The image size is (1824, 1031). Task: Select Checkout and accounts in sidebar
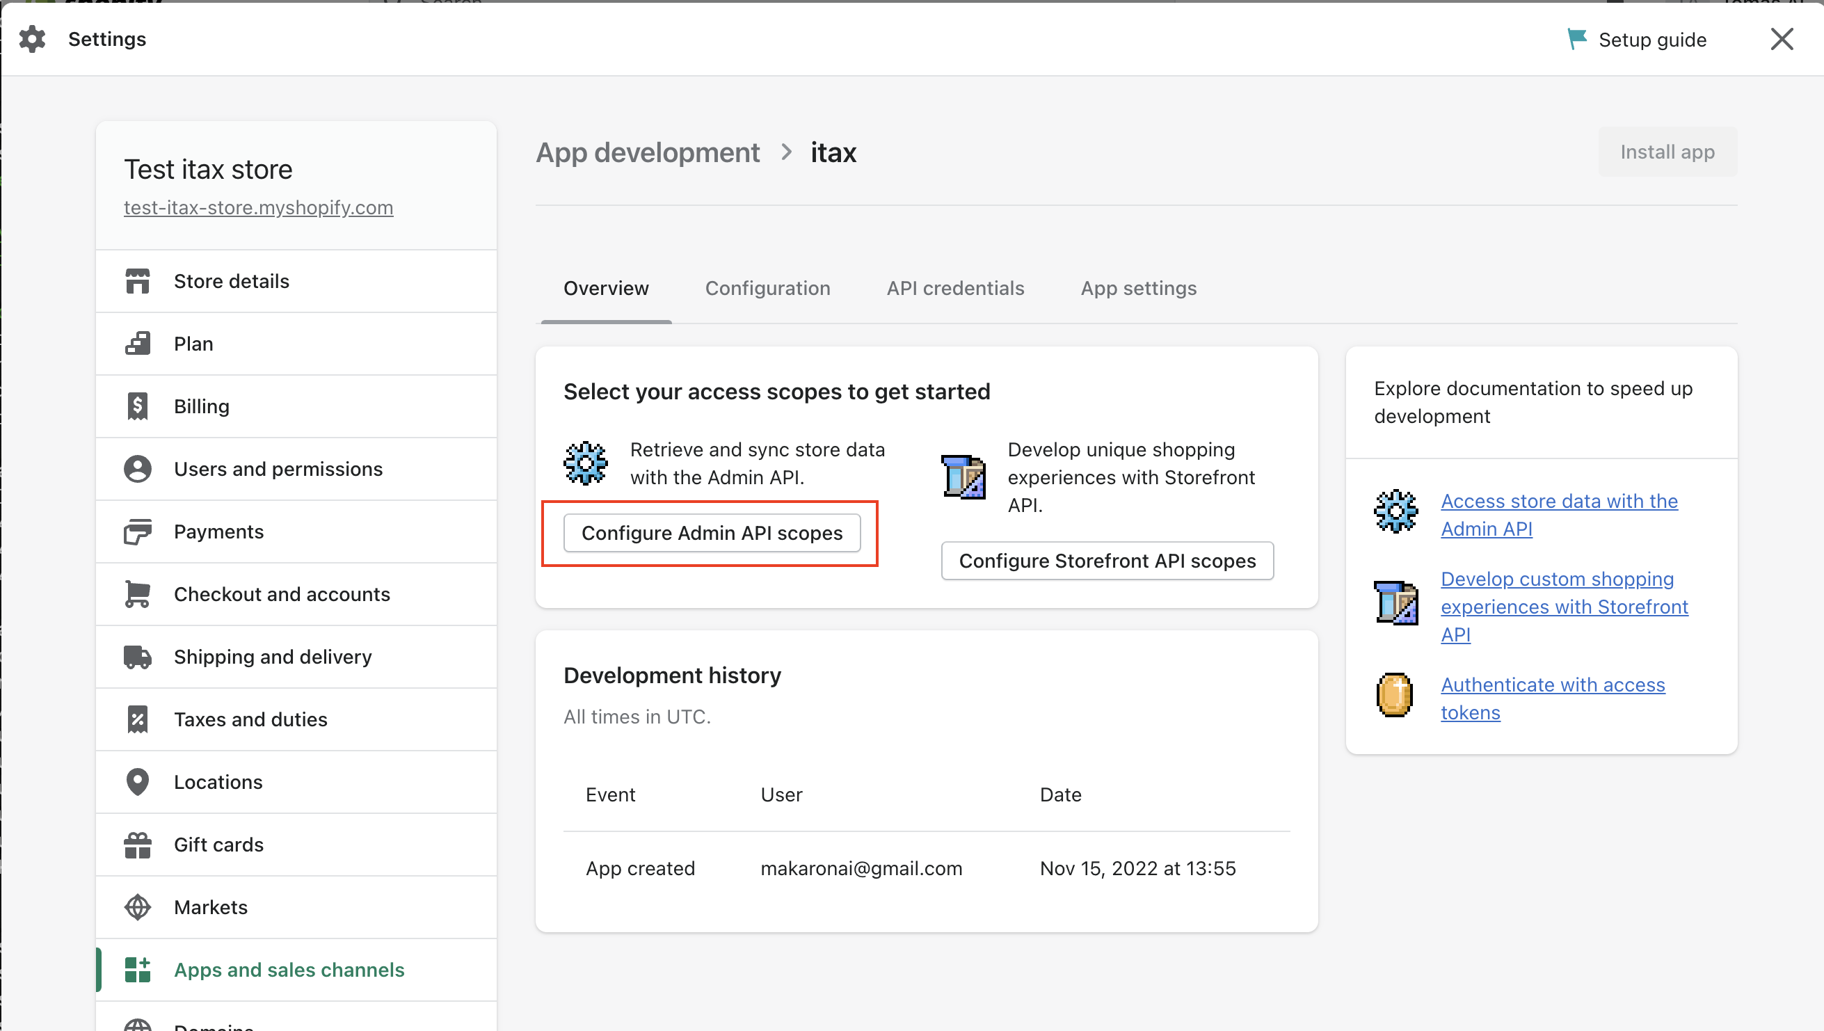[282, 594]
